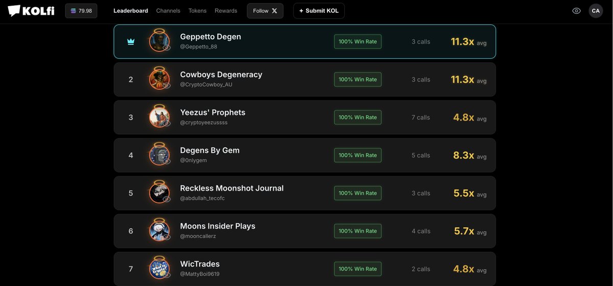613x286 pixels.
Task: Click the @CryptoCowboy_AU handle
Action: pyautogui.click(x=206, y=84)
